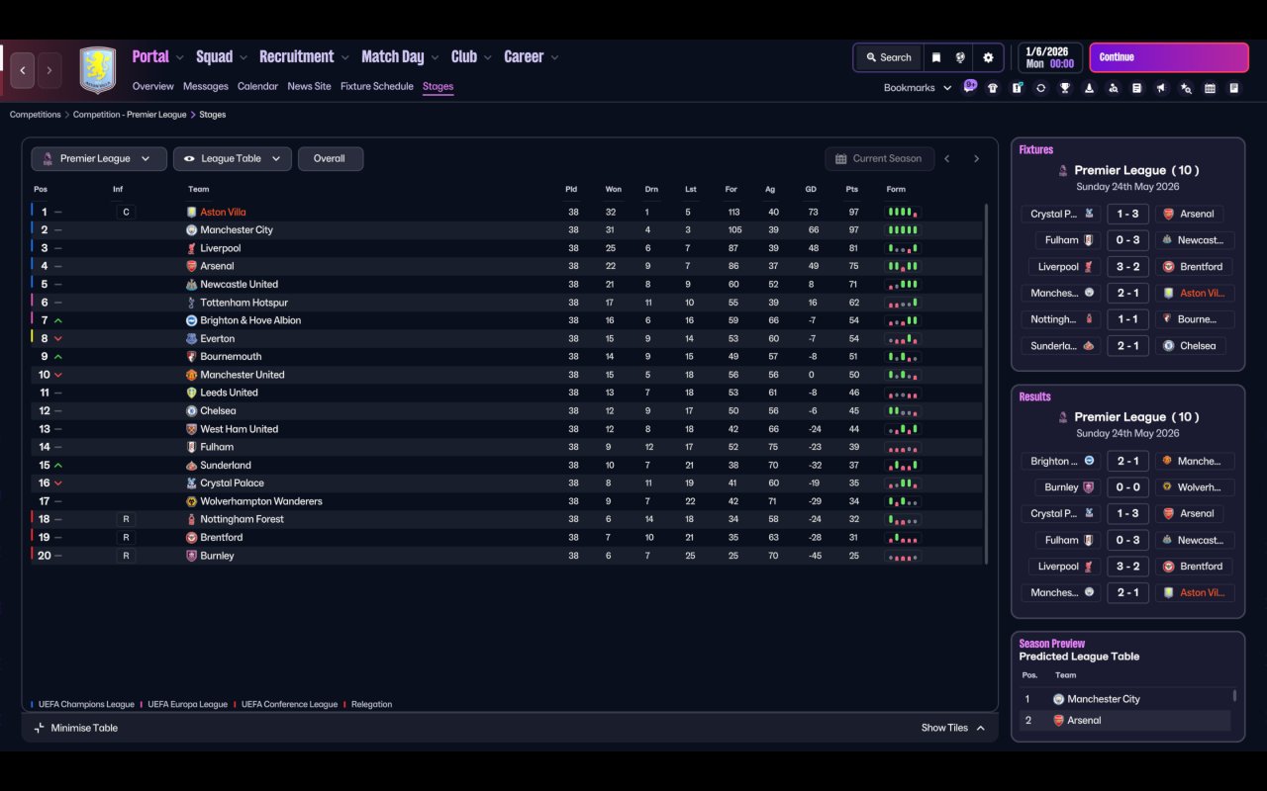The image size is (1267, 791).
Task: Open Arsenal in the Predicted League Table
Action: (1084, 721)
